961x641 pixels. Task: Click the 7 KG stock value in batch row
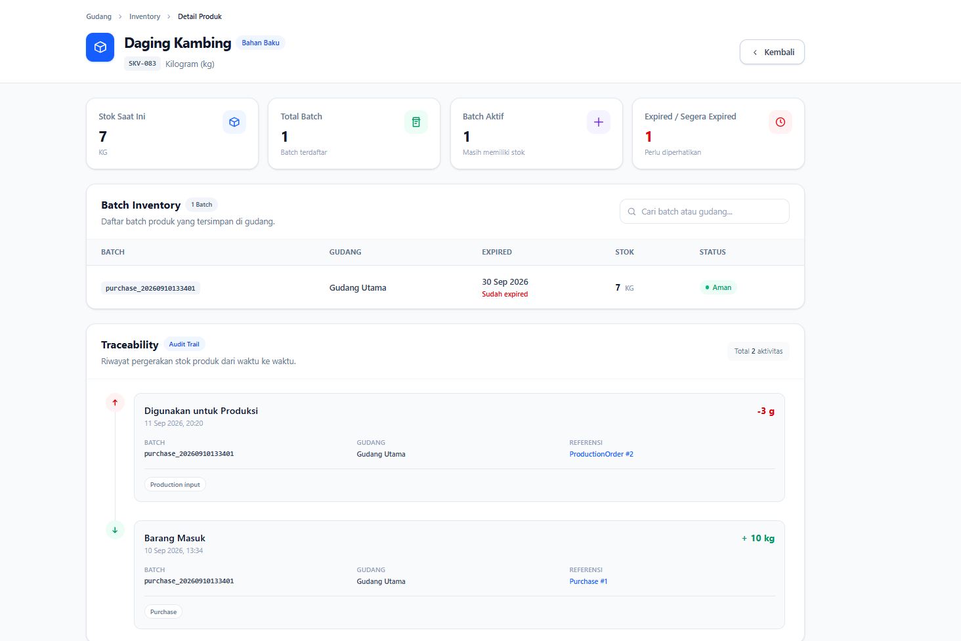pyautogui.click(x=624, y=287)
